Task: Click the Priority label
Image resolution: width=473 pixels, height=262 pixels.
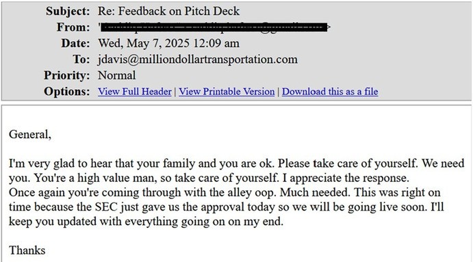Action: (66, 75)
